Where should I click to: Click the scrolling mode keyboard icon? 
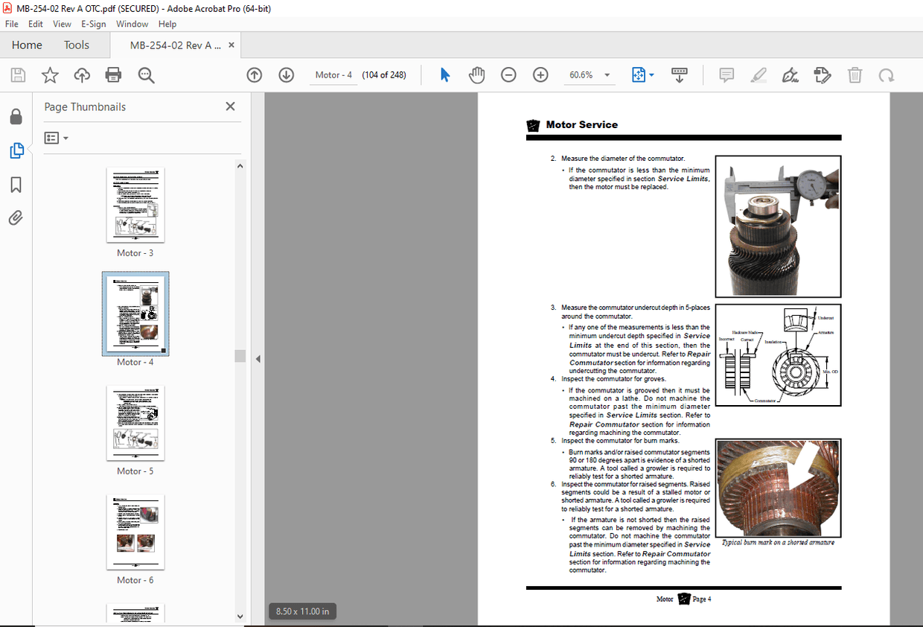[x=680, y=75]
